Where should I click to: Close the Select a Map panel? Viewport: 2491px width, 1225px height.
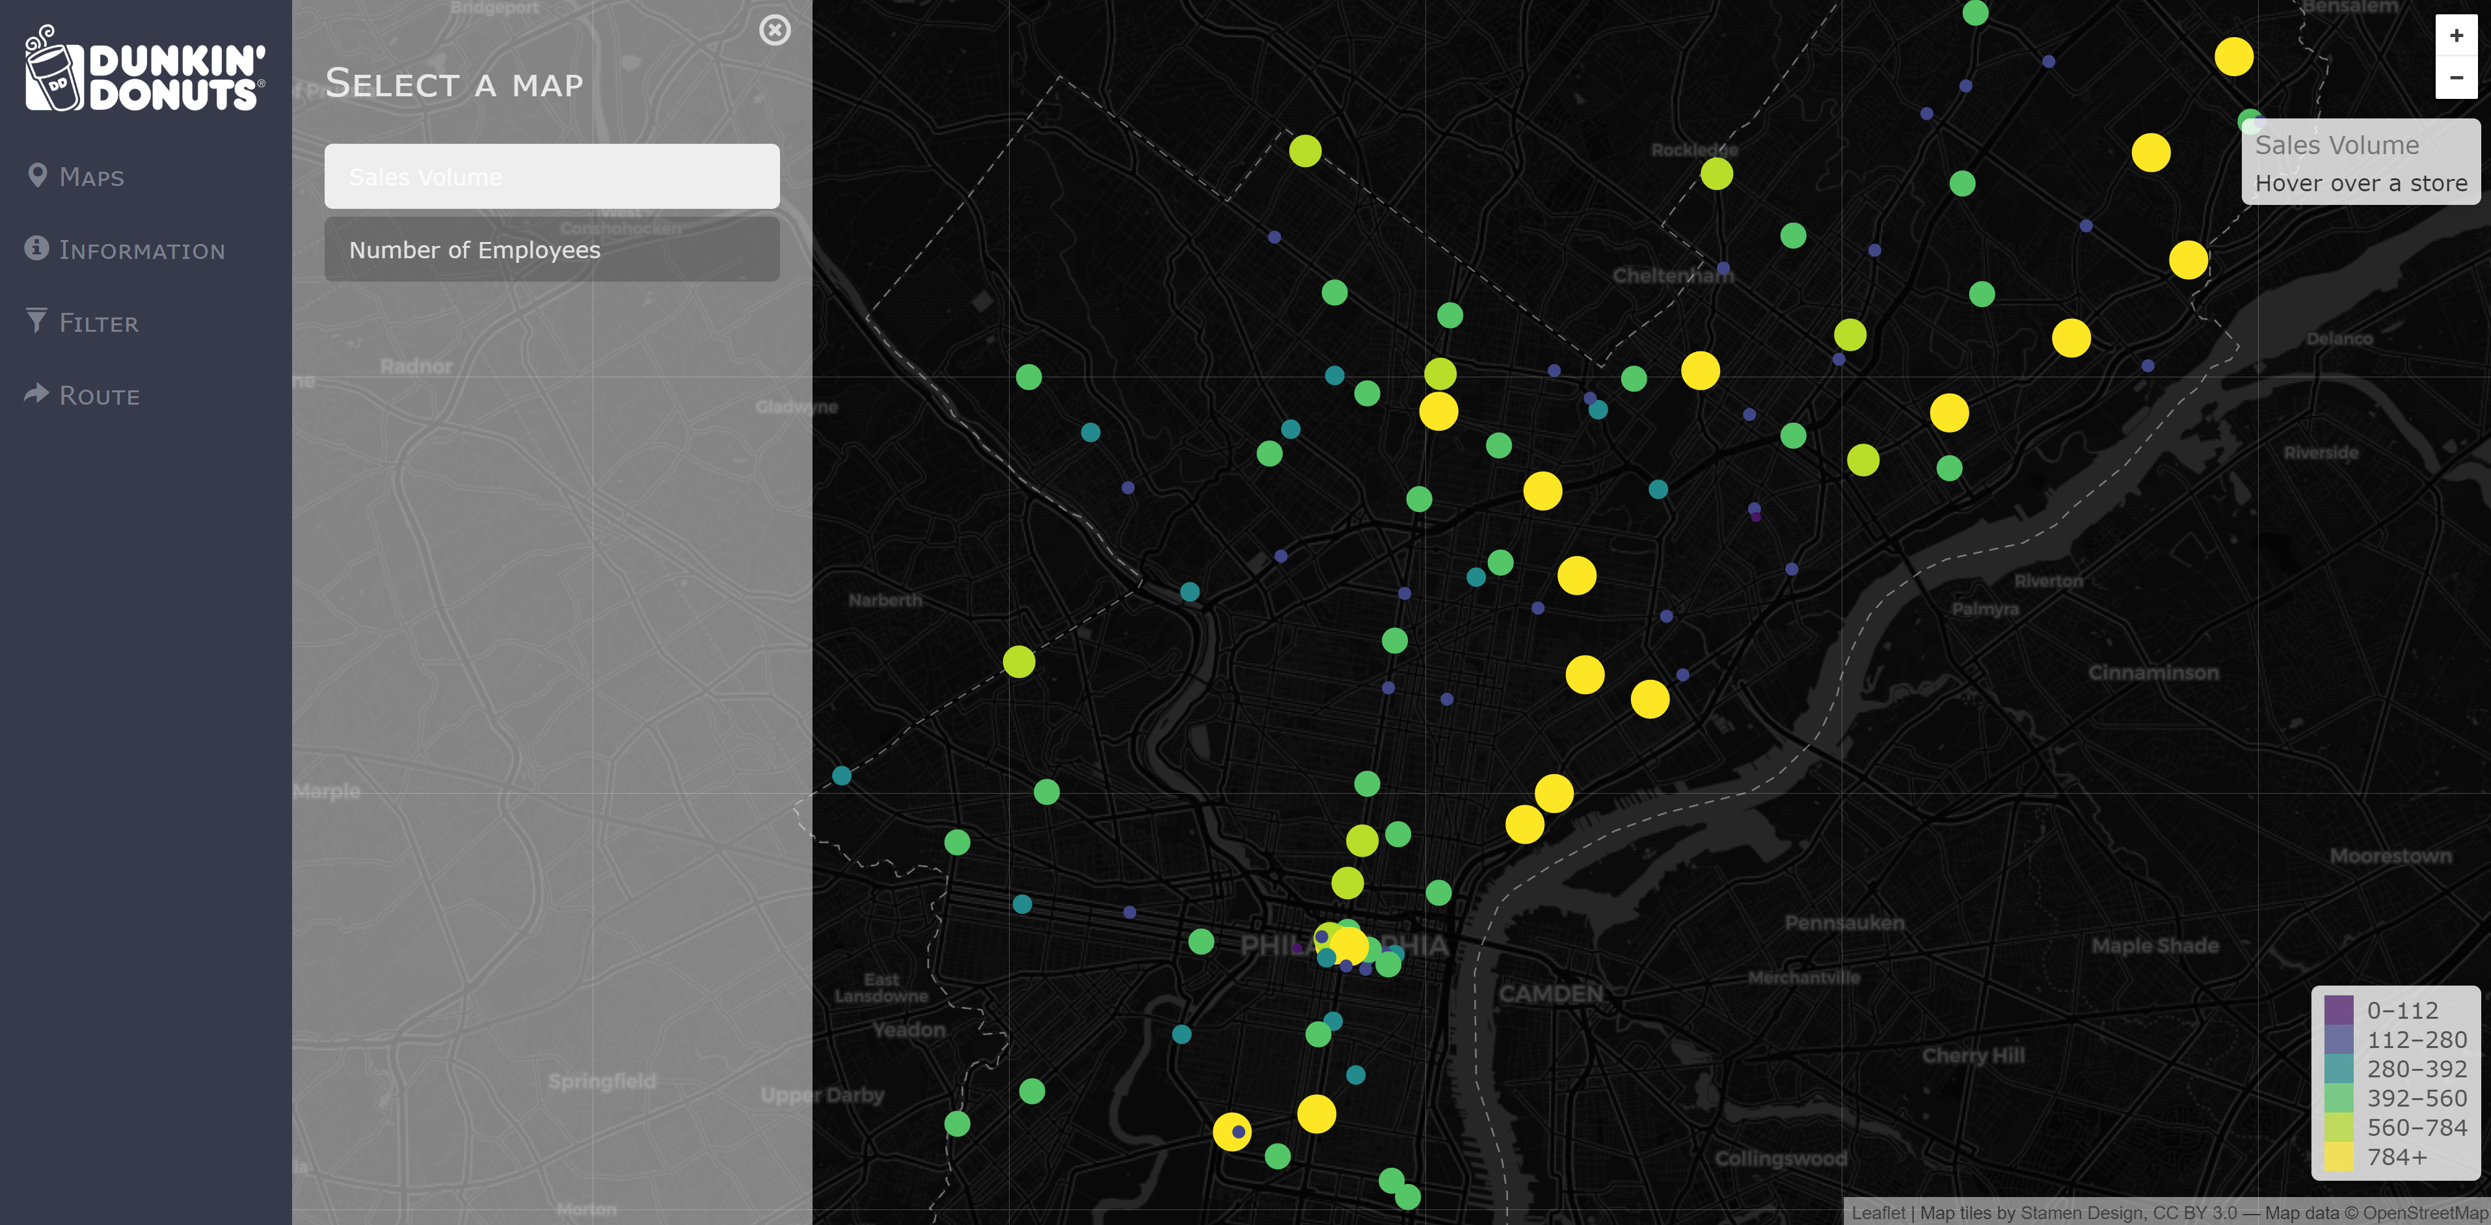tap(775, 30)
